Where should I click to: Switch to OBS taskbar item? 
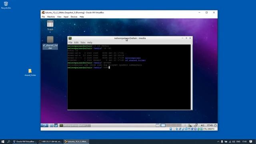[x=51, y=142]
